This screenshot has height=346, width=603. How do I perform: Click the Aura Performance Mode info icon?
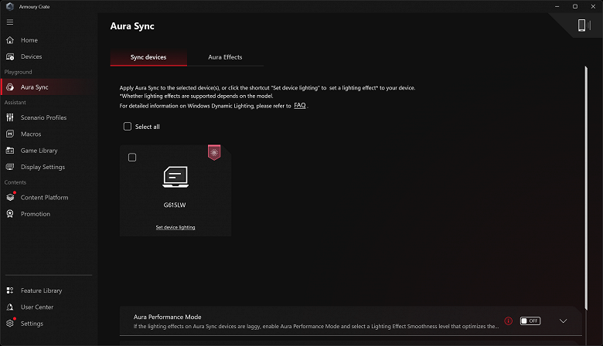(x=508, y=321)
